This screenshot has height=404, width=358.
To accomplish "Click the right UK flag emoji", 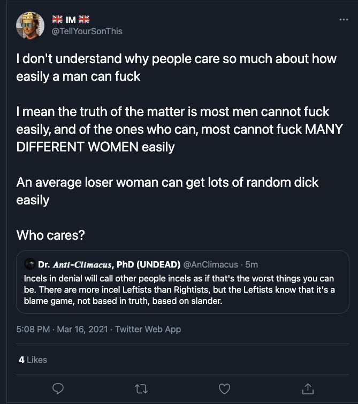I will 84,19.
